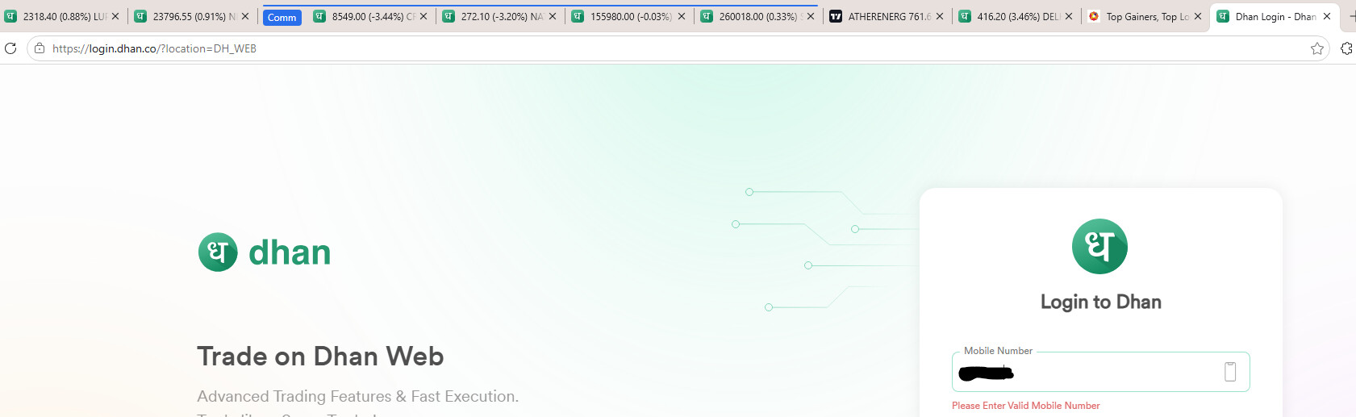
Task: Close the ATHERENERG 761.6 tab
Action: click(x=940, y=16)
